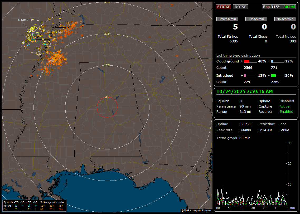This screenshot has width=300, height=214.
Task: Click the old -IC minus legend symbol
Action: pyautogui.click(x=22, y=209)
